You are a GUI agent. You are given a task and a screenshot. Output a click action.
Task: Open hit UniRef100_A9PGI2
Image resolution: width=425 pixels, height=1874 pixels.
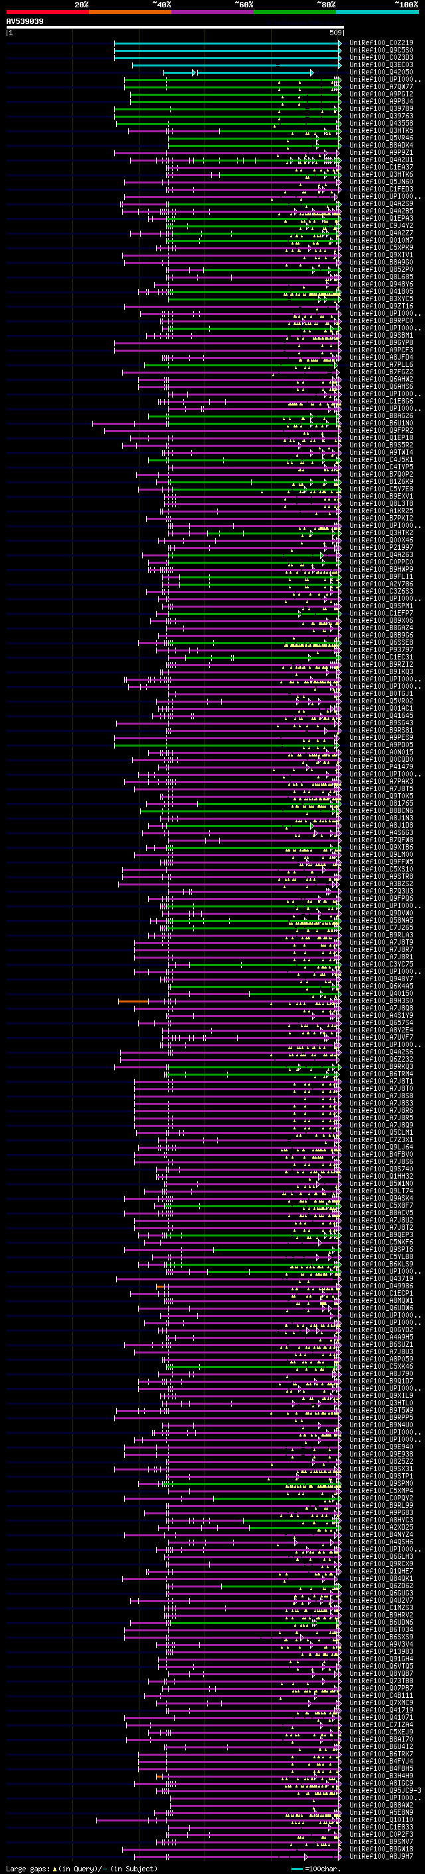pyautogui.click(x=381, y=94)
